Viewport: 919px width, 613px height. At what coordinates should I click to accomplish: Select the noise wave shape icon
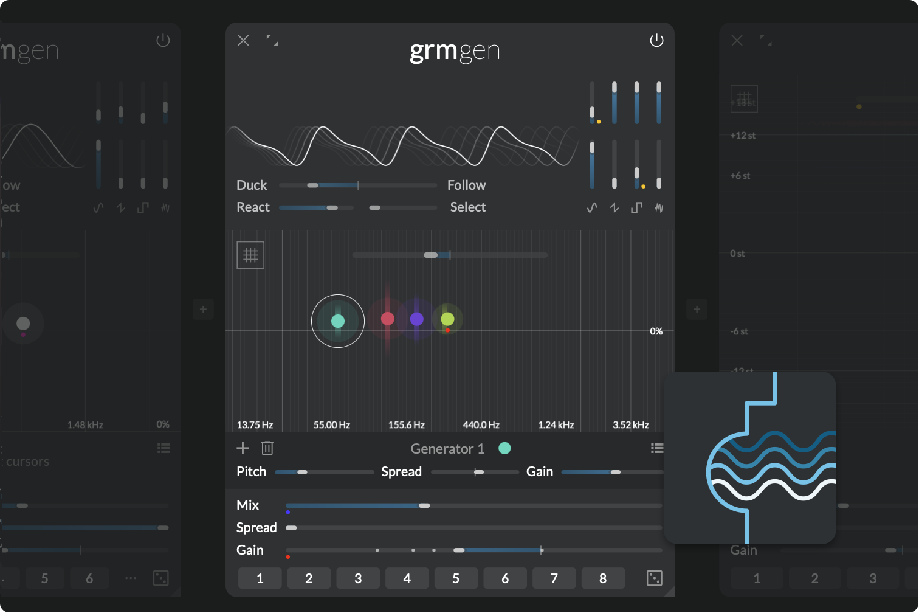tap(659, 208)
